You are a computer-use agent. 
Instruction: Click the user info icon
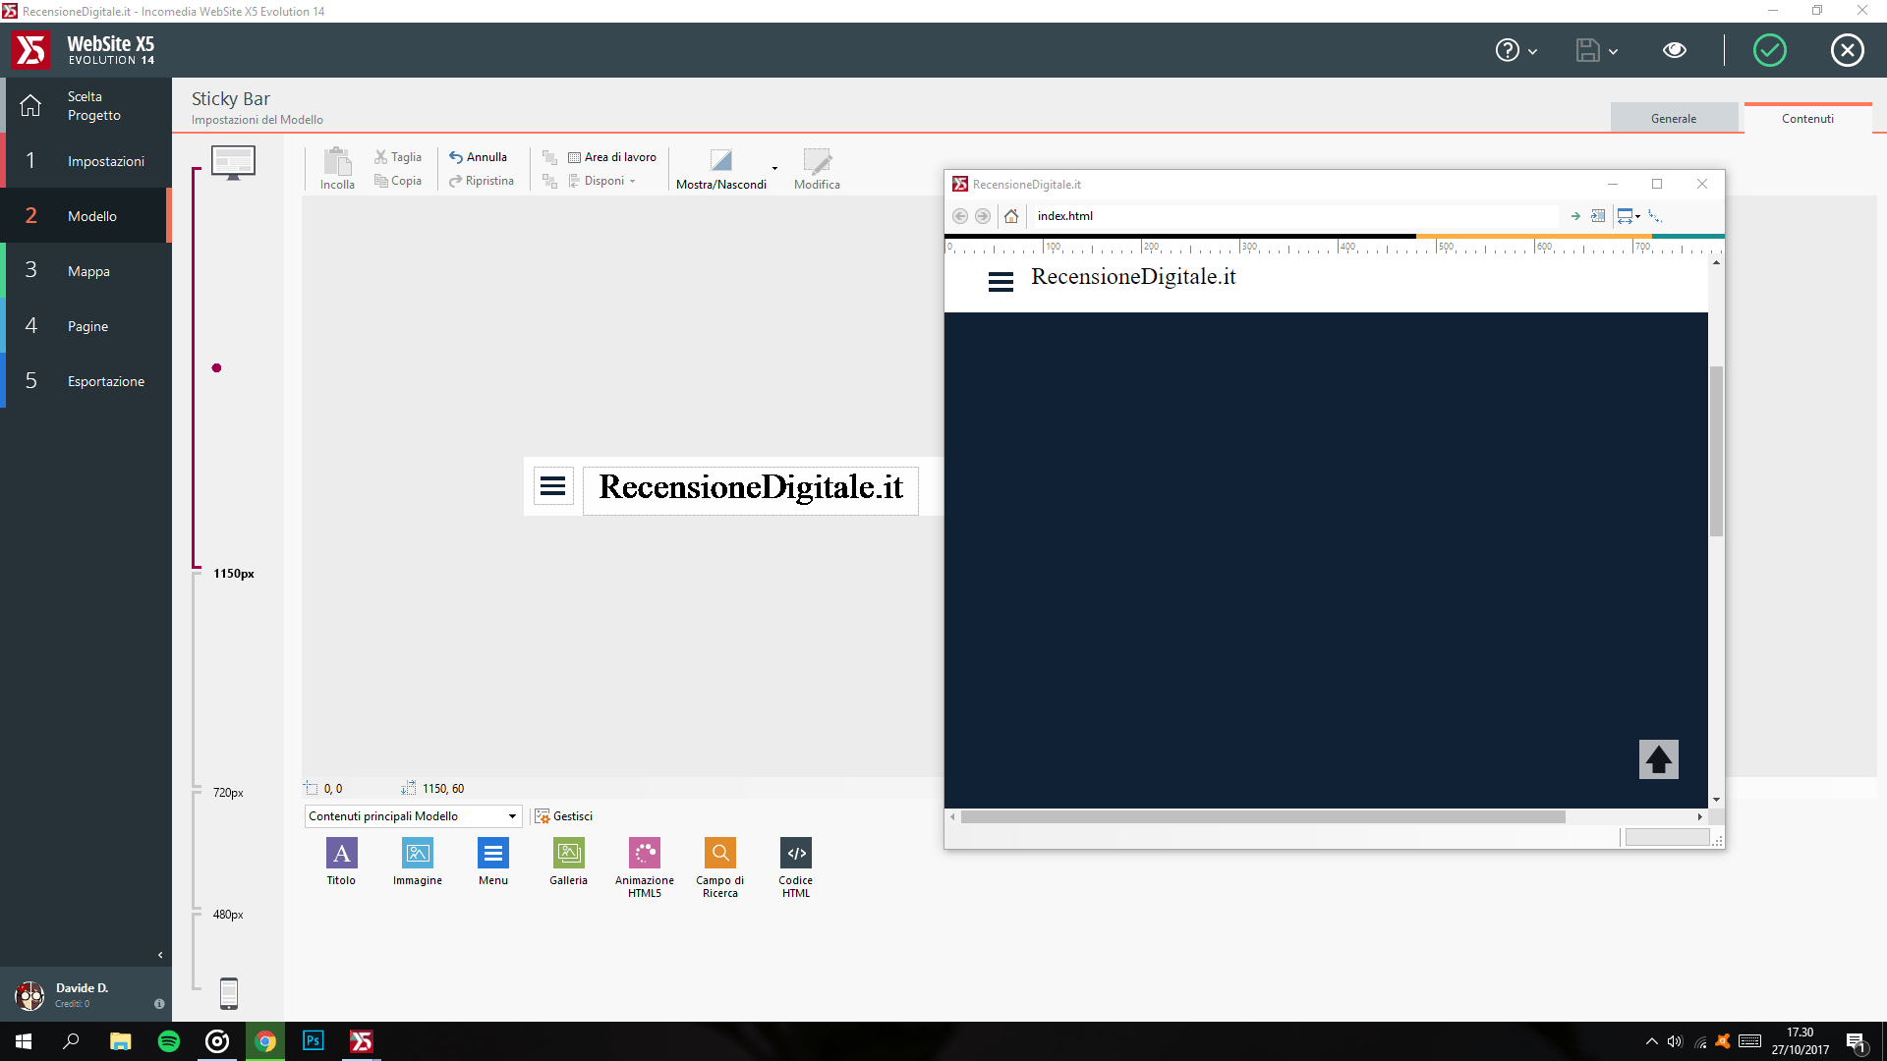coord(159,1004)
